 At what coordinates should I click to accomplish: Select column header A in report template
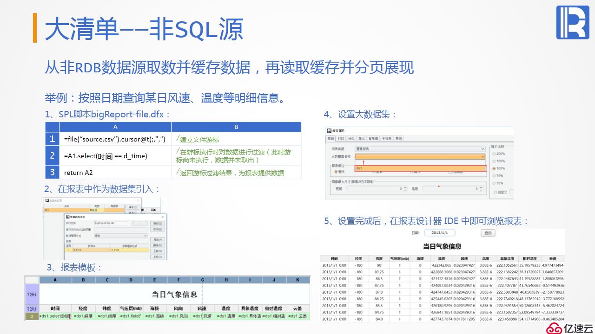[55, 280]
